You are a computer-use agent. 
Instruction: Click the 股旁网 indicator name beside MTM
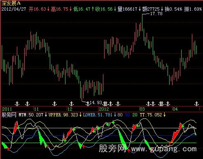9,115
